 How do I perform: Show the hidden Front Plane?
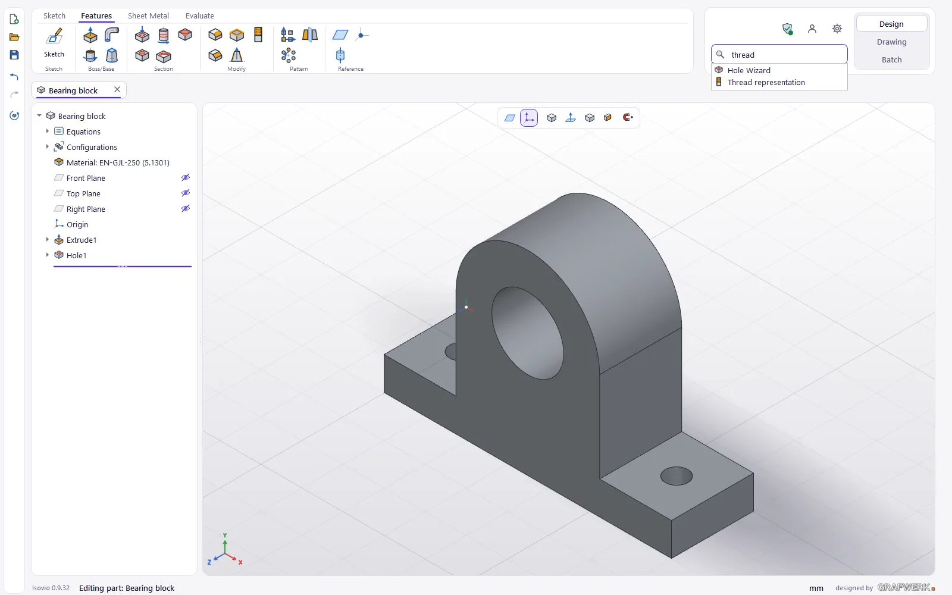pyautogui.click(x=186, y=177)
